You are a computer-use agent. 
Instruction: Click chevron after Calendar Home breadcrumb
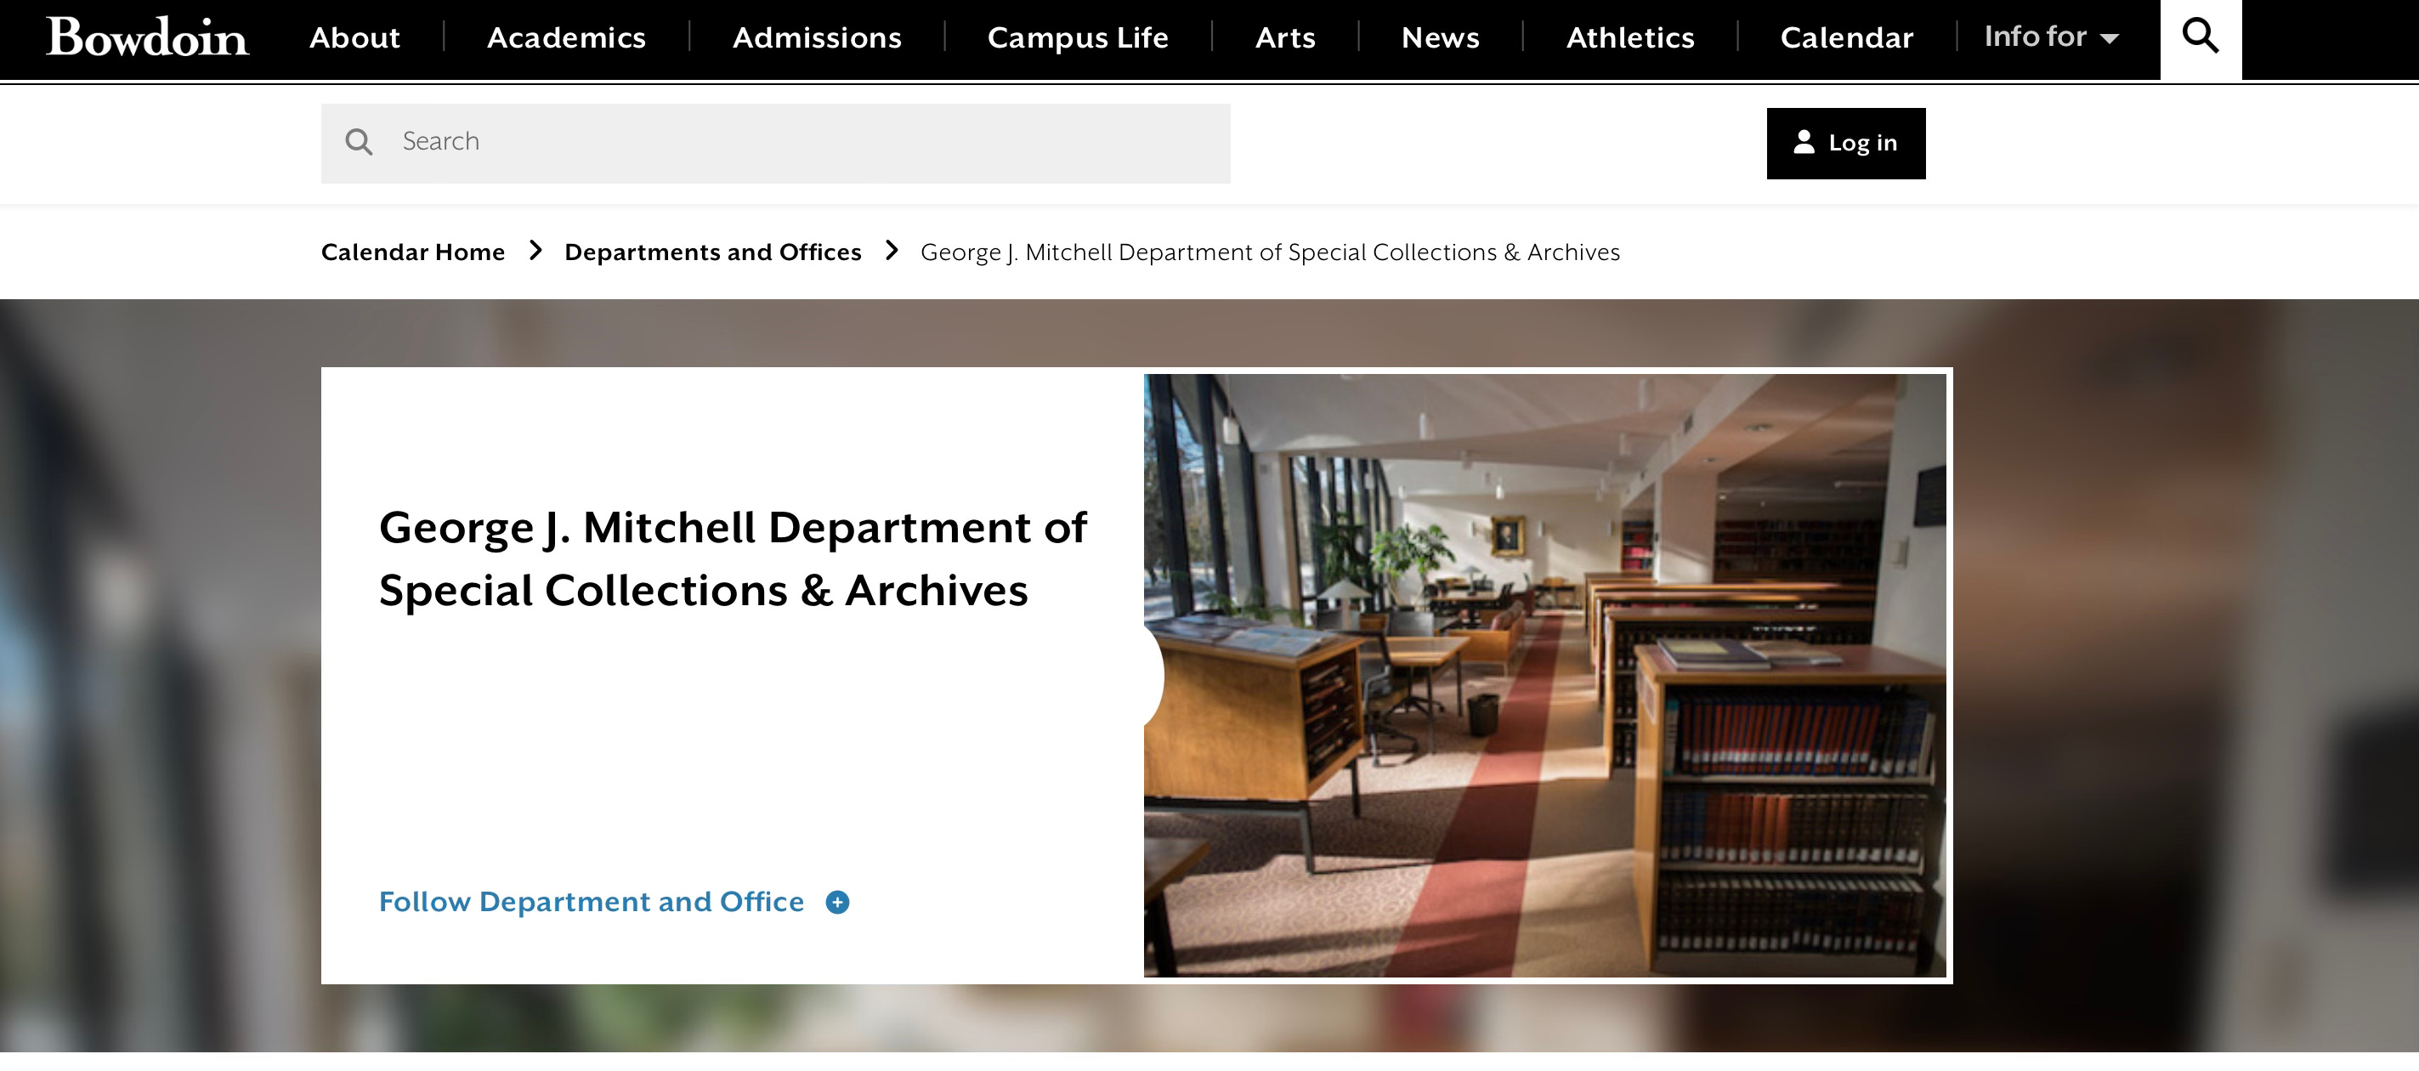point(535,251)
